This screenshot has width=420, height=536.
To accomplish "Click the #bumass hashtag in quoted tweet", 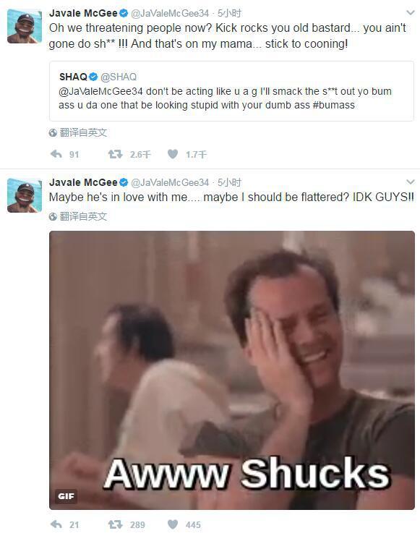I will click(x=333, y=105).
